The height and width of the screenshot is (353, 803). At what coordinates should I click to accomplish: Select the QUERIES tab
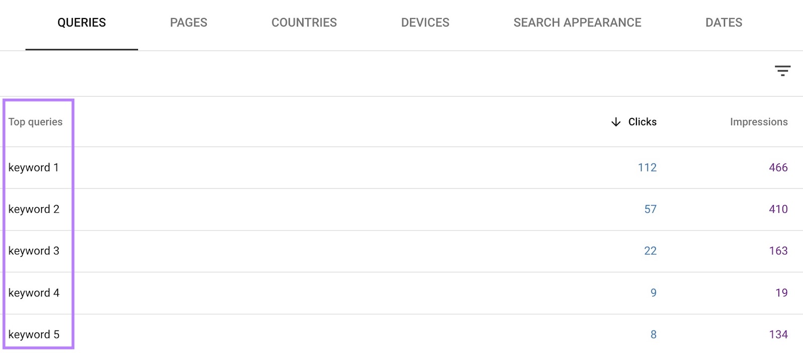82,22
